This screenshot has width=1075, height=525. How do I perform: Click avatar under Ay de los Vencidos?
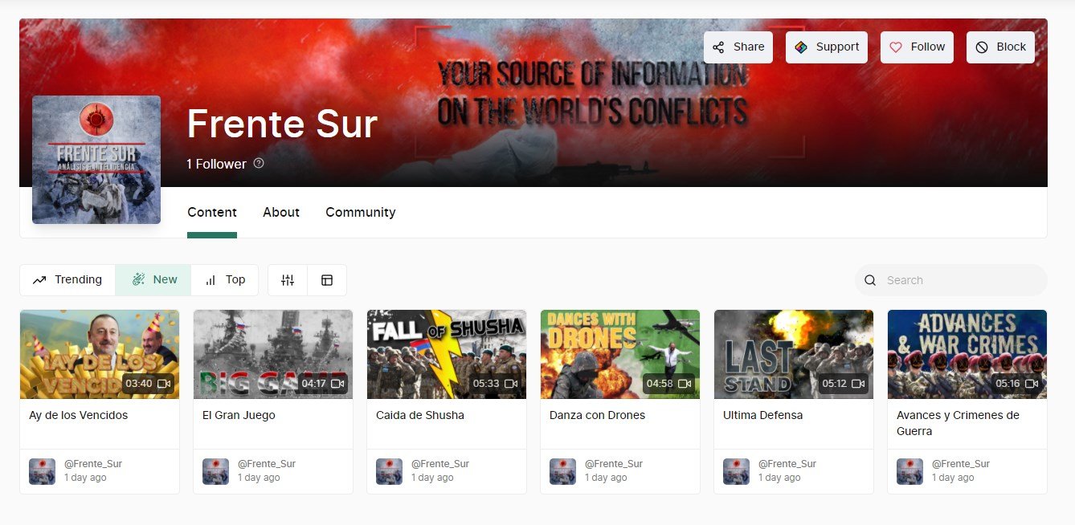[42, 471]
